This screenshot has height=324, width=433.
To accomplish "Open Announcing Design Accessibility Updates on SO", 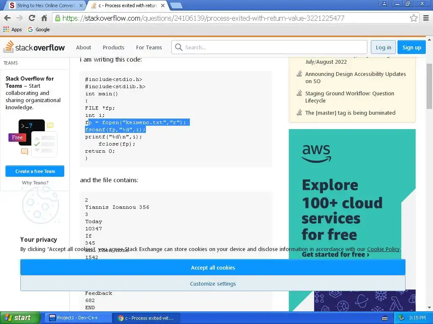I will pos(355,78).
